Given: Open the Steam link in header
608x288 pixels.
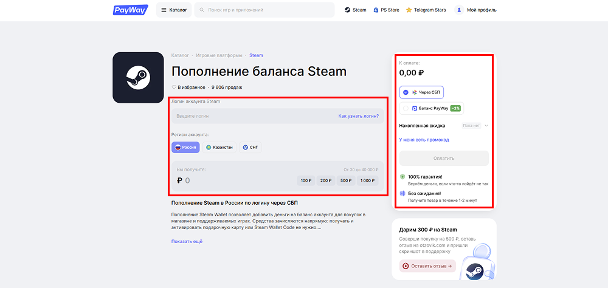Looking at the screenshot, I should pyautogui.click(x=355, y=10).
